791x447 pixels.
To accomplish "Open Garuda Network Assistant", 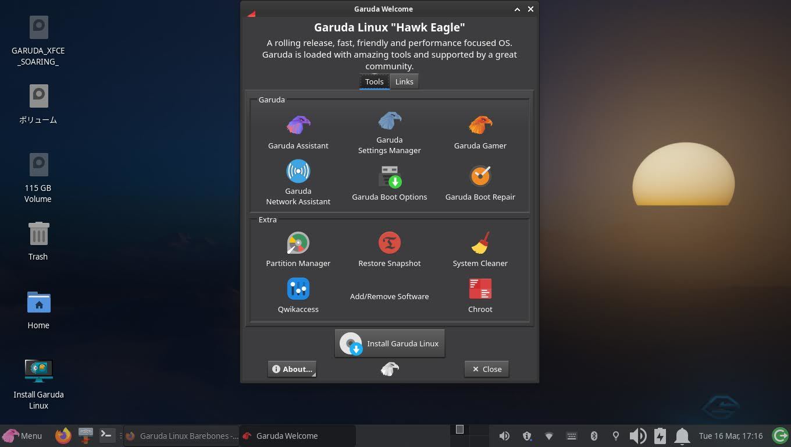I will 298,181.
